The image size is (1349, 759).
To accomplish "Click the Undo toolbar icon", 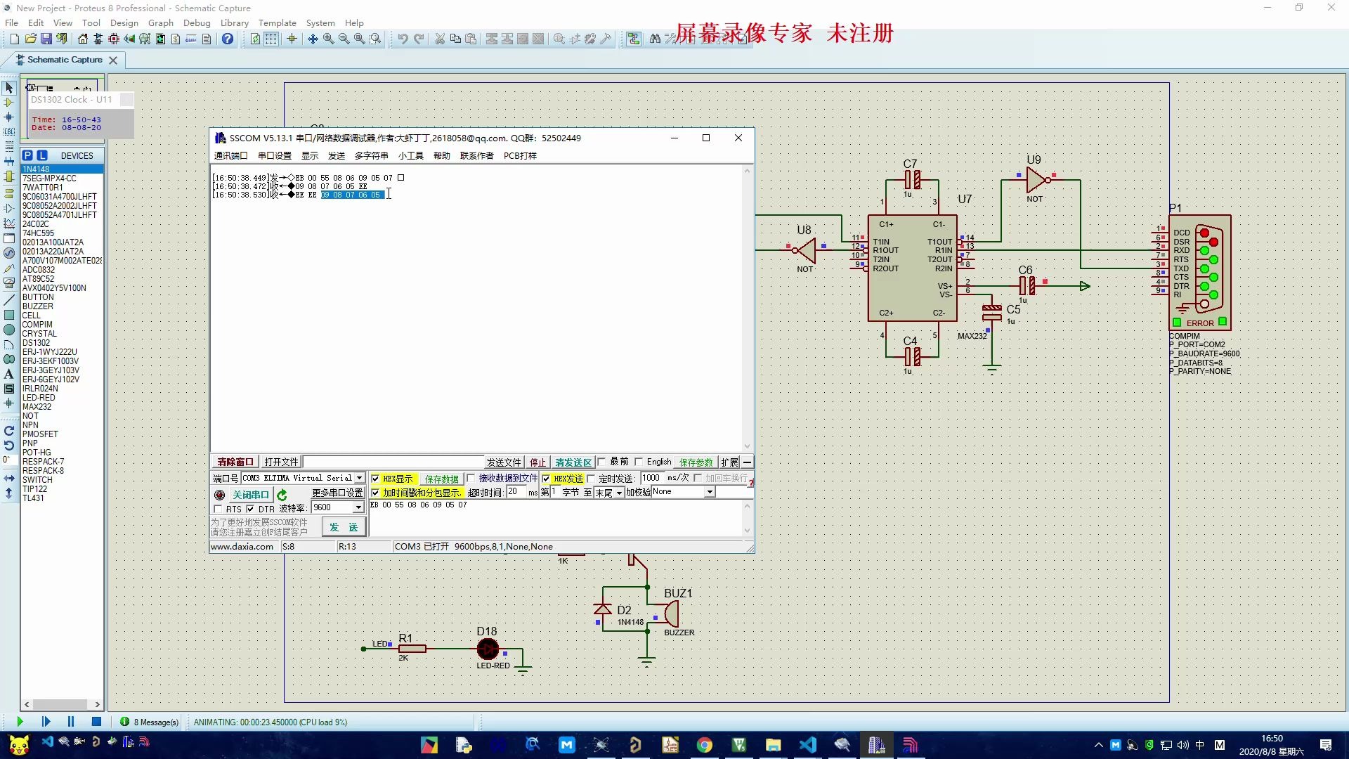I will click(x=403, y=39).
